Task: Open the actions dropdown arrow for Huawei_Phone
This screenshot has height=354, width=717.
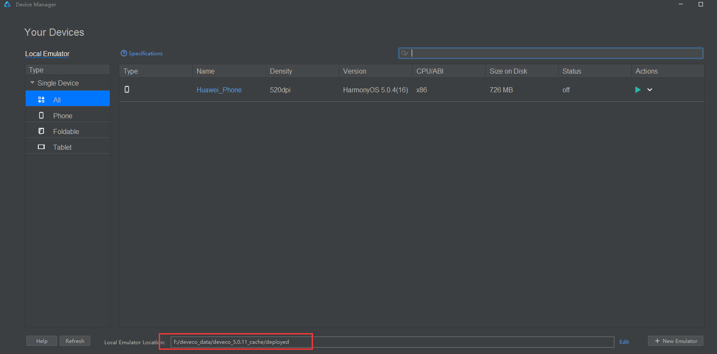Action: pos(650,90)
